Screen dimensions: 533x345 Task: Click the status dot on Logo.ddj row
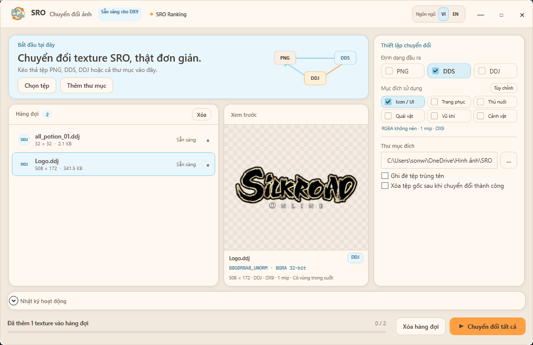208,166
